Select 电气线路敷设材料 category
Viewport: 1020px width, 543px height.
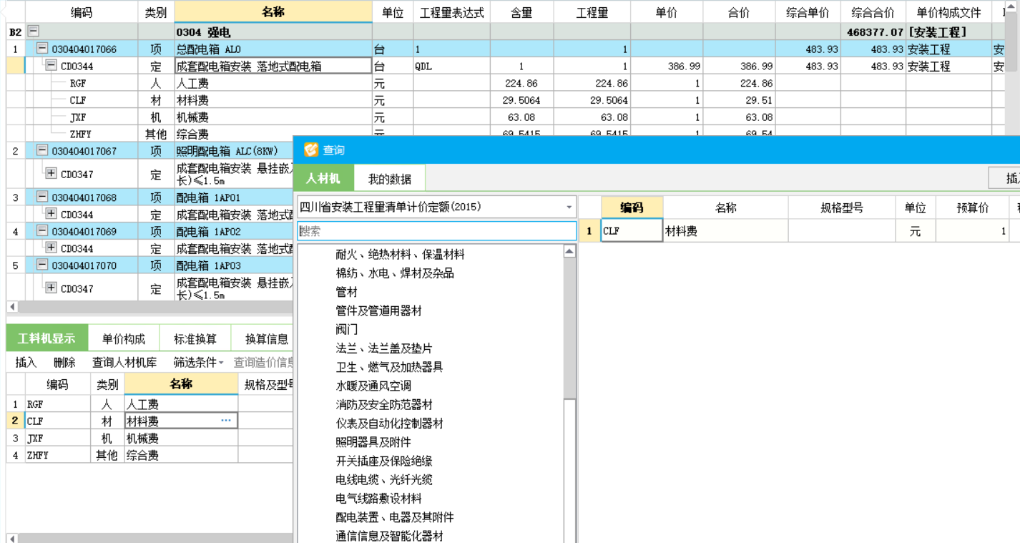click(x=379, y=499)
